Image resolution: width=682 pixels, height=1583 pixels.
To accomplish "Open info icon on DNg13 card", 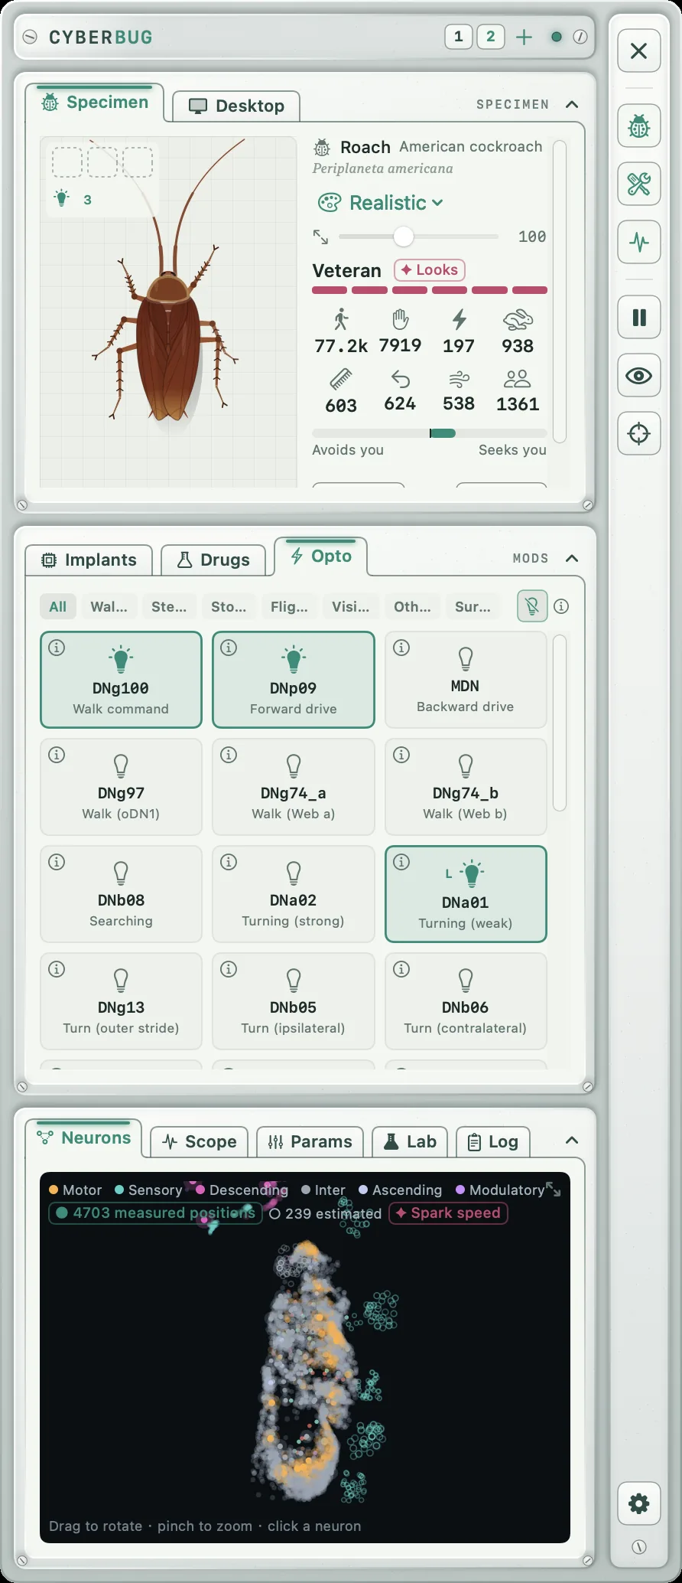I will (x=57, y=969).
